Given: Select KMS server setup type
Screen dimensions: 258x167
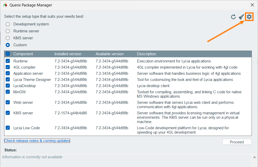Looking at the screenshot, I should coord(8,38).
